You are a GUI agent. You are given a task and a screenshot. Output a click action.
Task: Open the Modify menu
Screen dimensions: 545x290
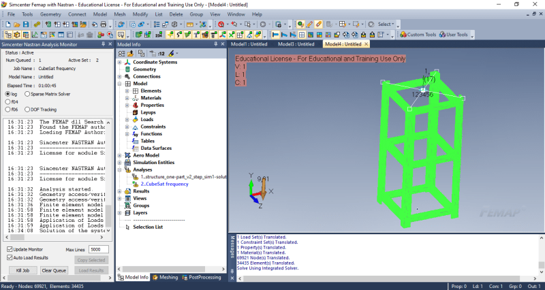[x=140, y=14]
